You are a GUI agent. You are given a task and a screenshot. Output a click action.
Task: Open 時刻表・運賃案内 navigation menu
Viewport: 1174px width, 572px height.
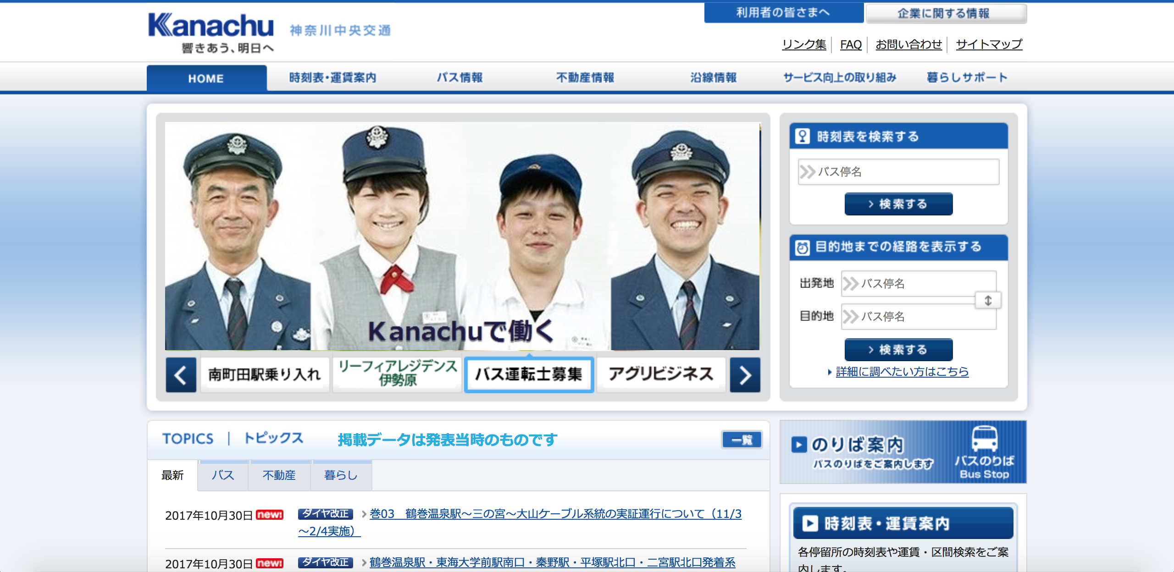332,78
